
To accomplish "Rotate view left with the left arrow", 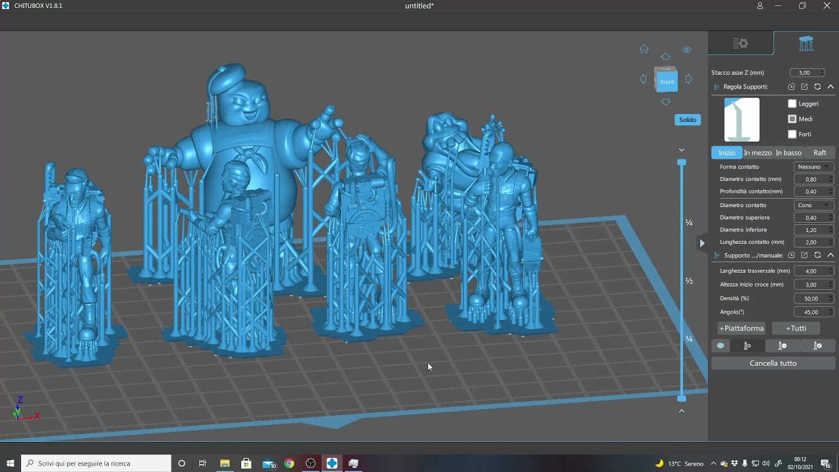I will 643,79.
